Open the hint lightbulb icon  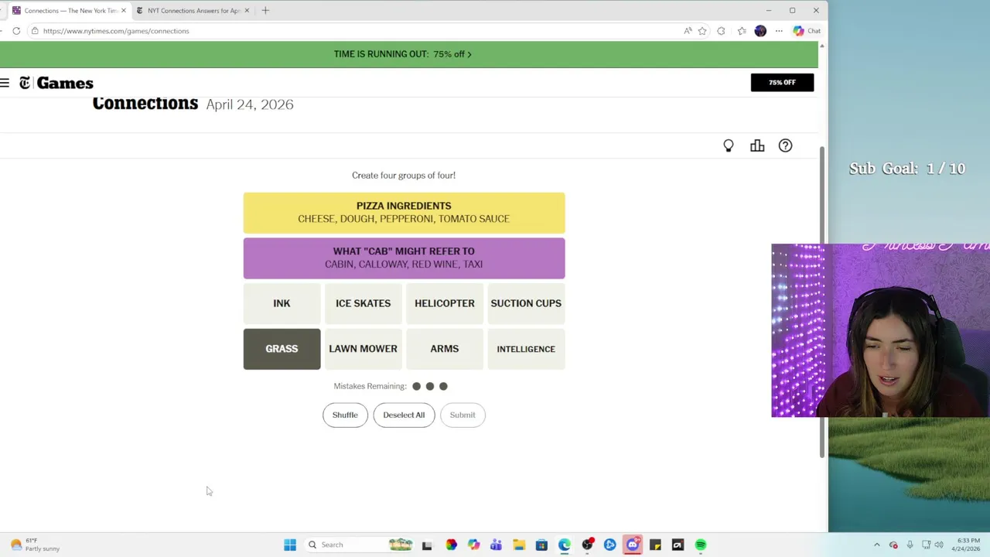point(728,145)
